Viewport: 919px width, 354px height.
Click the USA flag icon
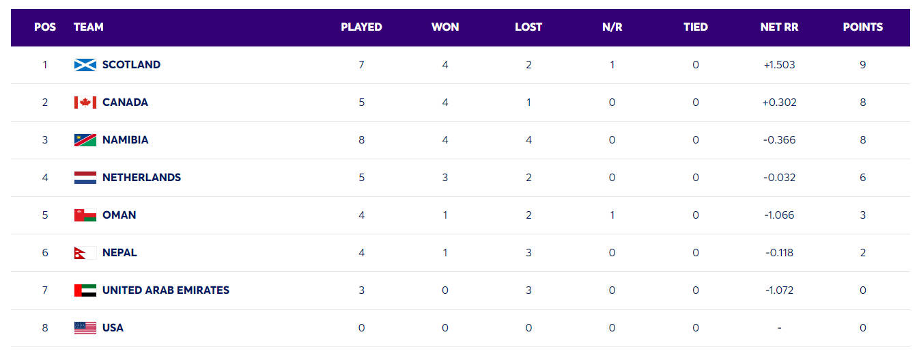(85, 328)
